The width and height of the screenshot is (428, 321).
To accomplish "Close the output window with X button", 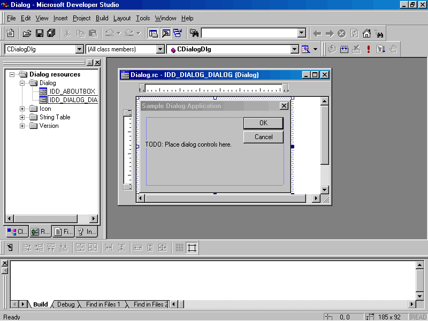I will [x=5, y=263].
